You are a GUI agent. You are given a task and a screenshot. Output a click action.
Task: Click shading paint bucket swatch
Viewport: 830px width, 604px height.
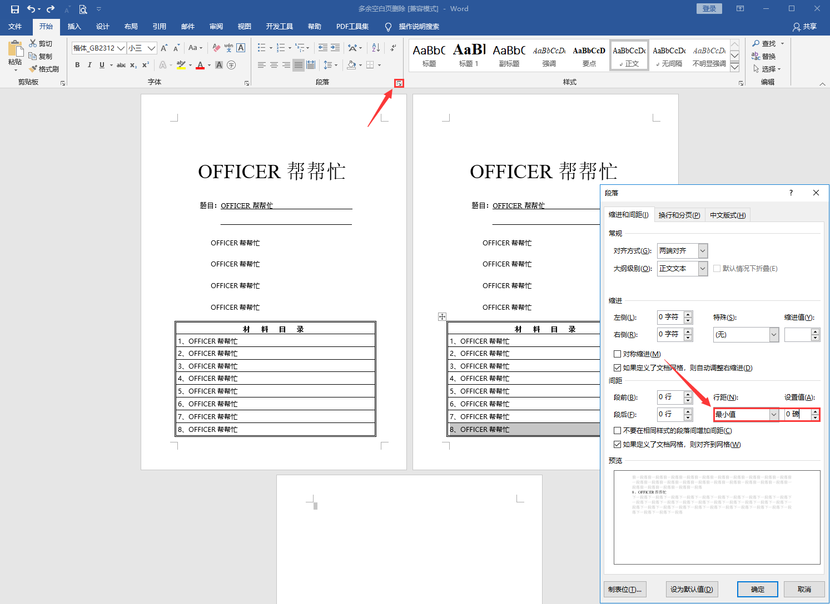[x=351, y=65]
